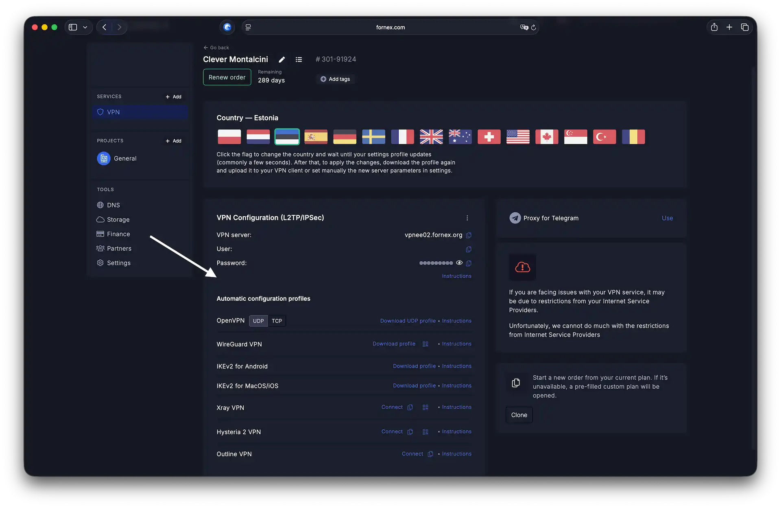Open Safari tab overview
Screen dimensions: 781x508
tap(745, 27)
